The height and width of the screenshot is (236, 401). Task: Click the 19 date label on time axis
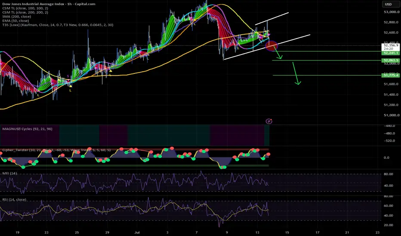(17, 233)
